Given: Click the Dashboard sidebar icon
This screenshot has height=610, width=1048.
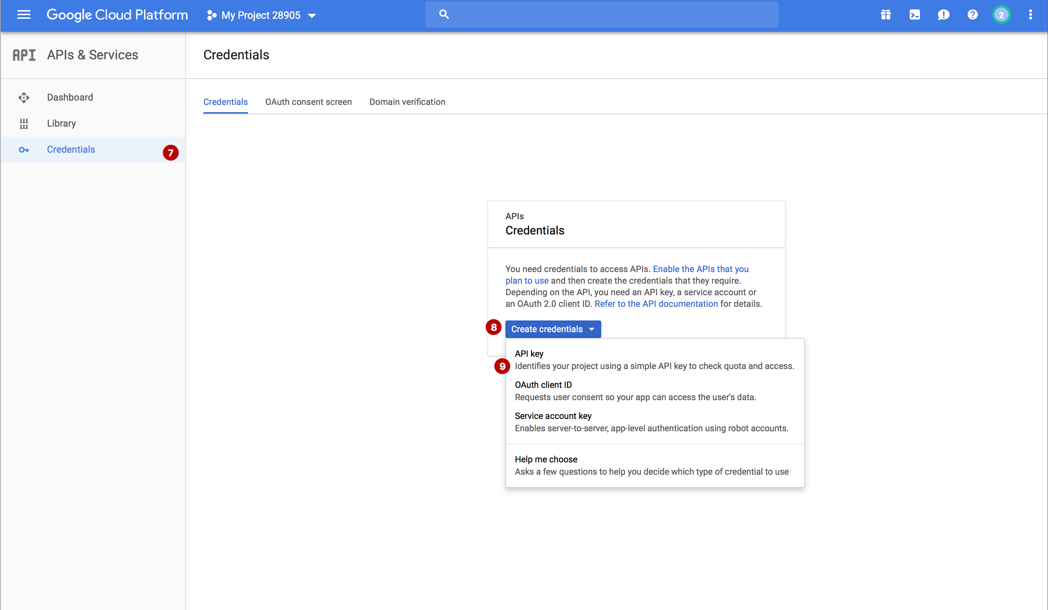Looking at the screenshot, I should (x=24, y=97).
